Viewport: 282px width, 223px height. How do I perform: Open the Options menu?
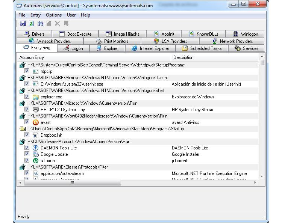54,15
